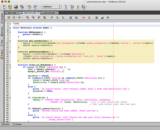Viewport: 160px width, 130px height.
Task: Click the Find Previous Occurrence icon
Action: [x=33, y=17]
